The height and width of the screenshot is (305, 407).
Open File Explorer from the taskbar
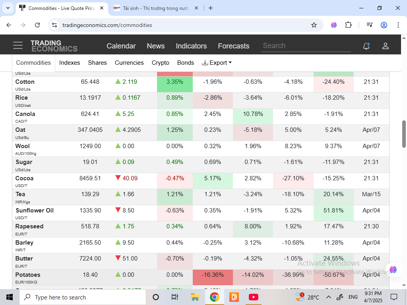(195, 297)
